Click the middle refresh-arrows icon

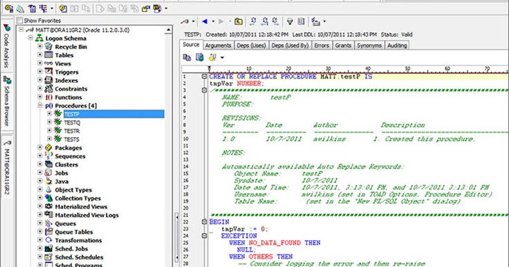coord(265,21)
